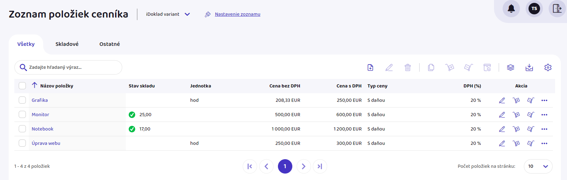Toggle the select-all checkbox in header
The image size is (567, 180).
pyautogui.click(x=22, y=86)
